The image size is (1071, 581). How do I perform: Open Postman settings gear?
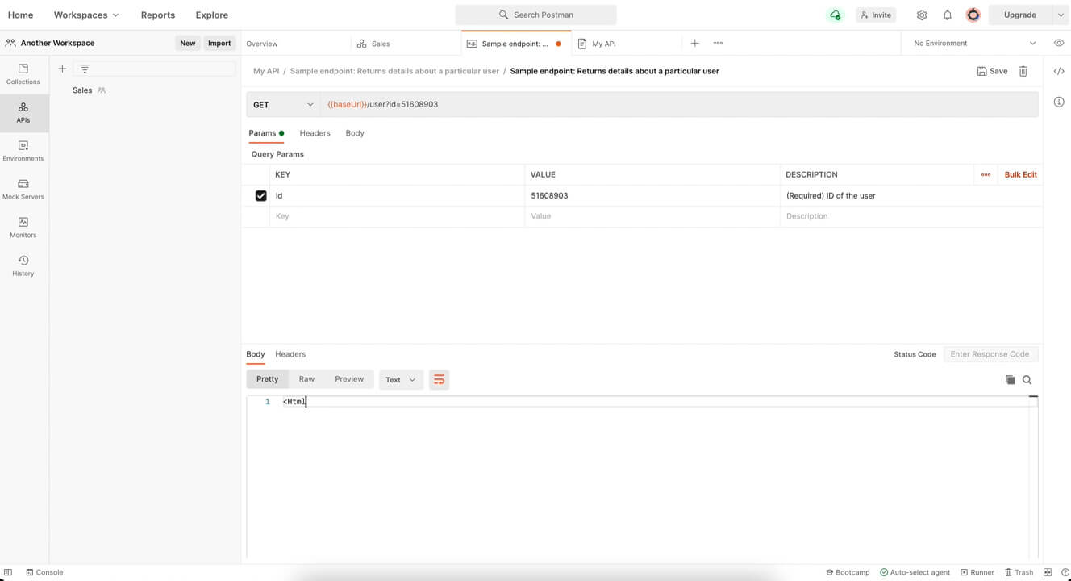tap(920, 15)
